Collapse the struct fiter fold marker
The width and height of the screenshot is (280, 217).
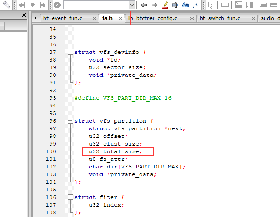pyautogui.click(x=70, y=197)
